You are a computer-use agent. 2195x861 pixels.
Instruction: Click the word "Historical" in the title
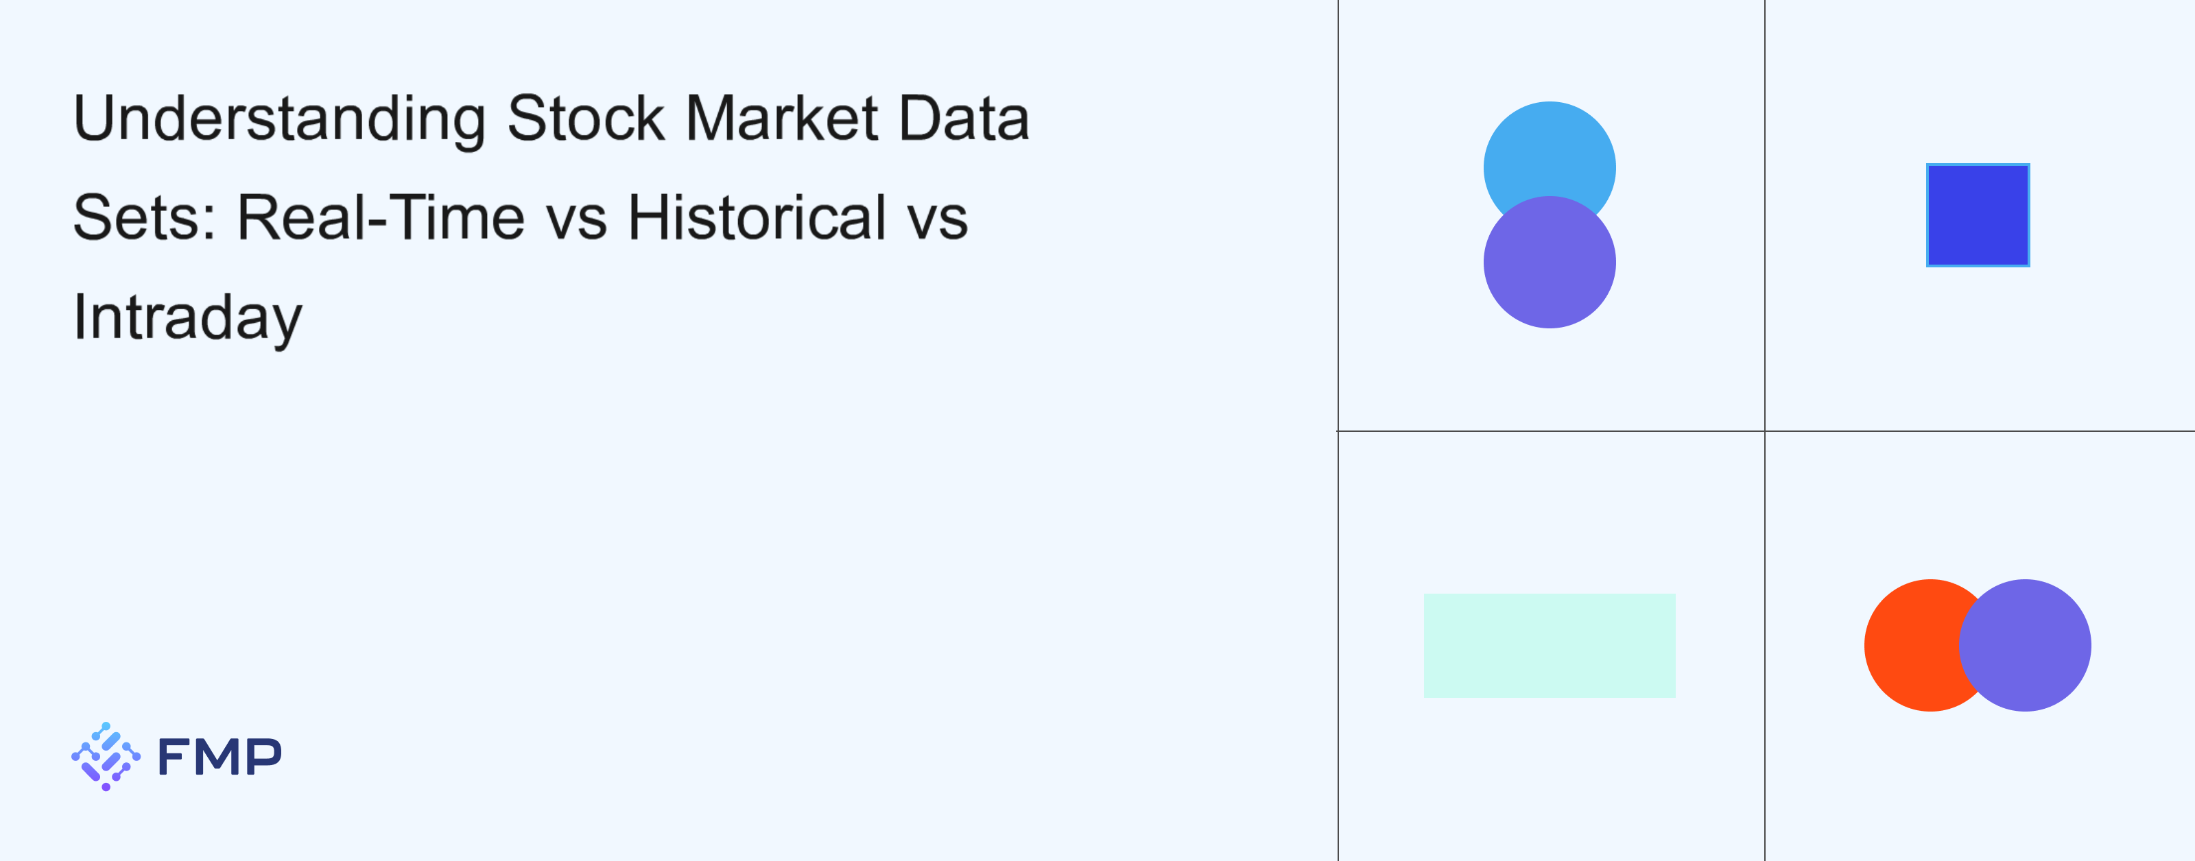click(757, 217)
